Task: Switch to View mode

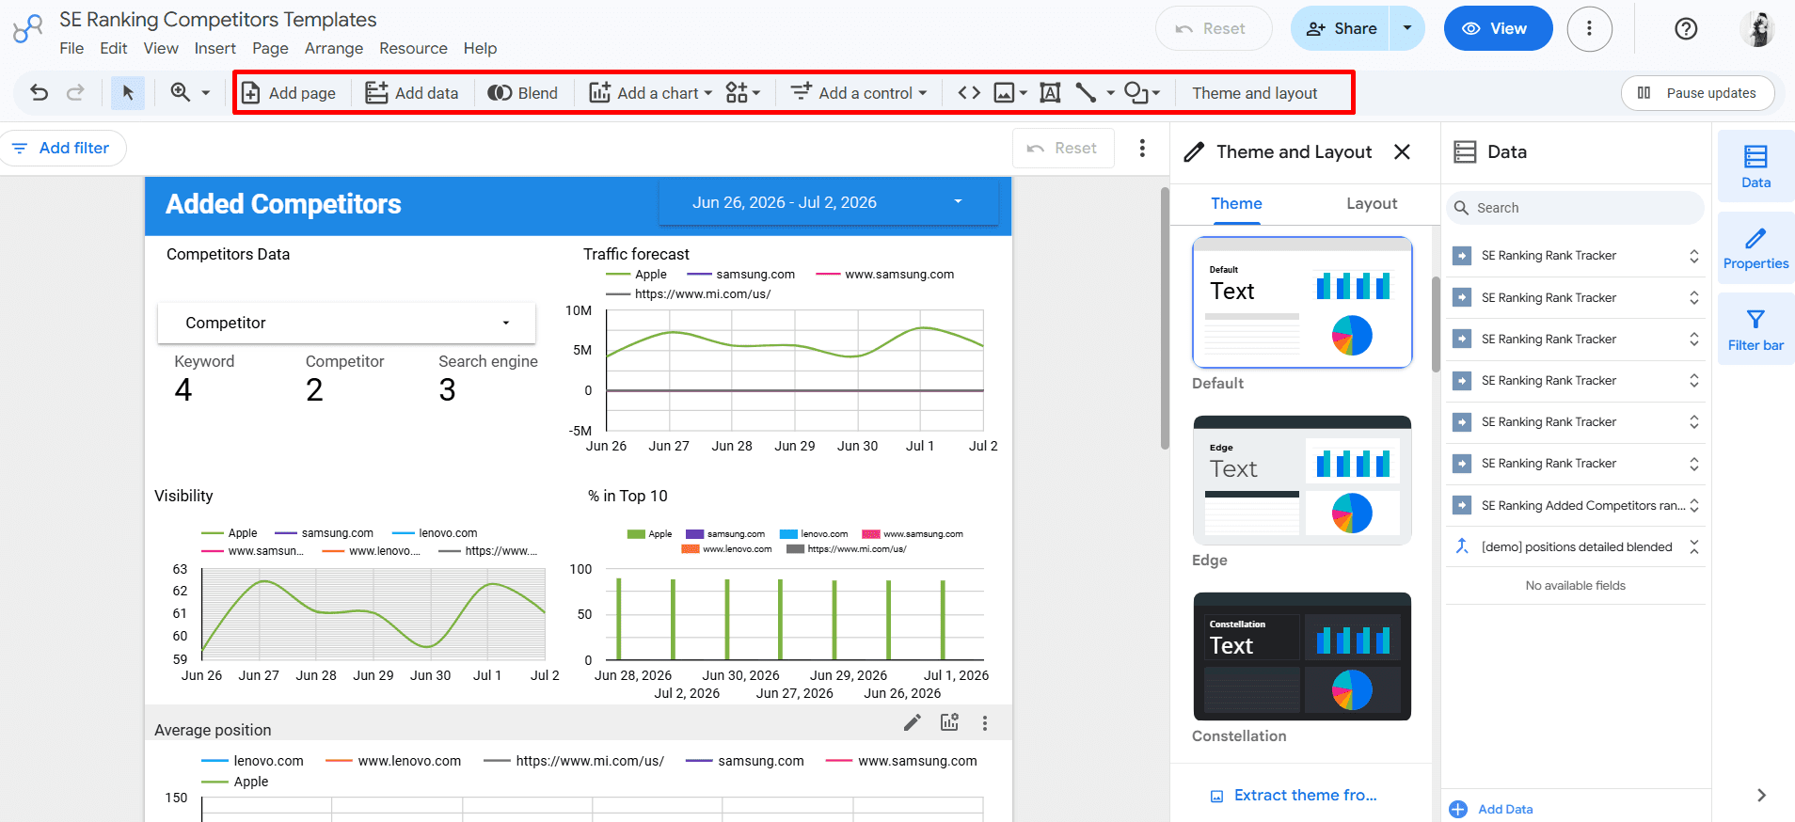Action: click(1498, 29)
